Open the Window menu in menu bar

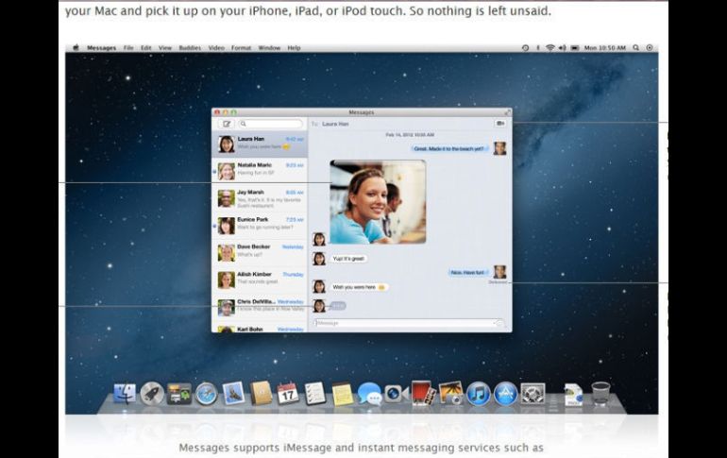pos(268,47)
